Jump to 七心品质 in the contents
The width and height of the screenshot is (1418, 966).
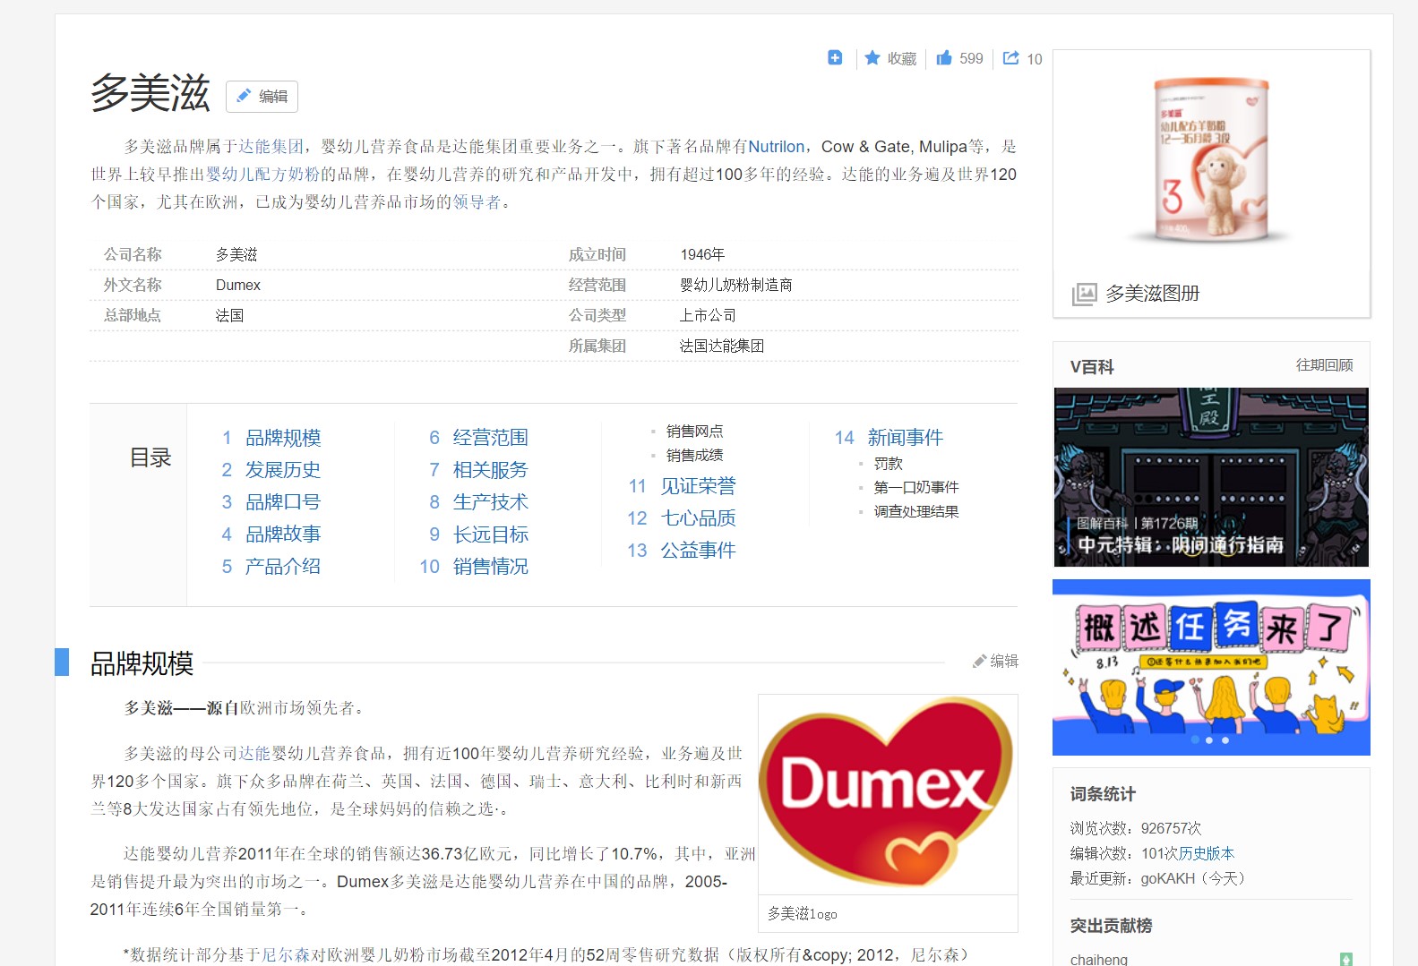tap(699, 518)
